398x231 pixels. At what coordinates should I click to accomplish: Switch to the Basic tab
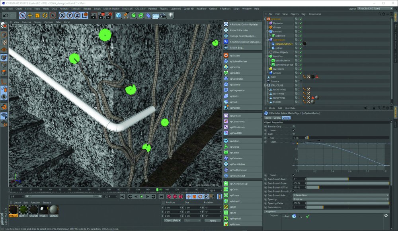click(268, 118)
